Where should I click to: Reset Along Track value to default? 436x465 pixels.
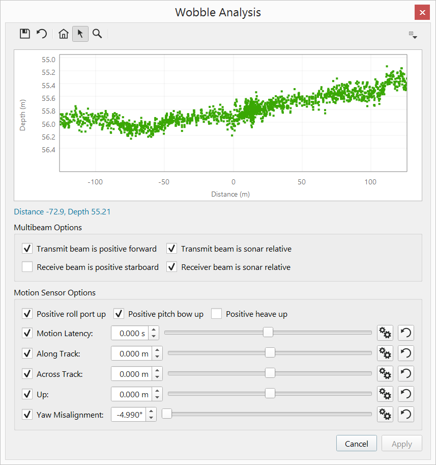(405, 353)
